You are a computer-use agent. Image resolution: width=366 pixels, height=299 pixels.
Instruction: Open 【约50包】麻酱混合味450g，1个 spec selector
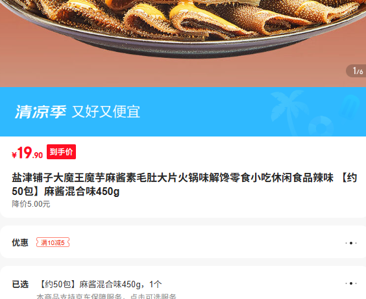(100, 284)
